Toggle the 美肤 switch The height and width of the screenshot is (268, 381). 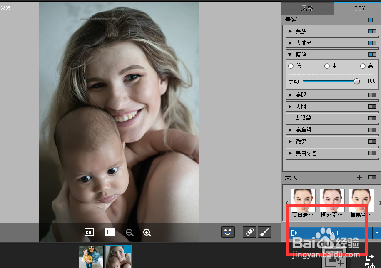coord(372,31)
